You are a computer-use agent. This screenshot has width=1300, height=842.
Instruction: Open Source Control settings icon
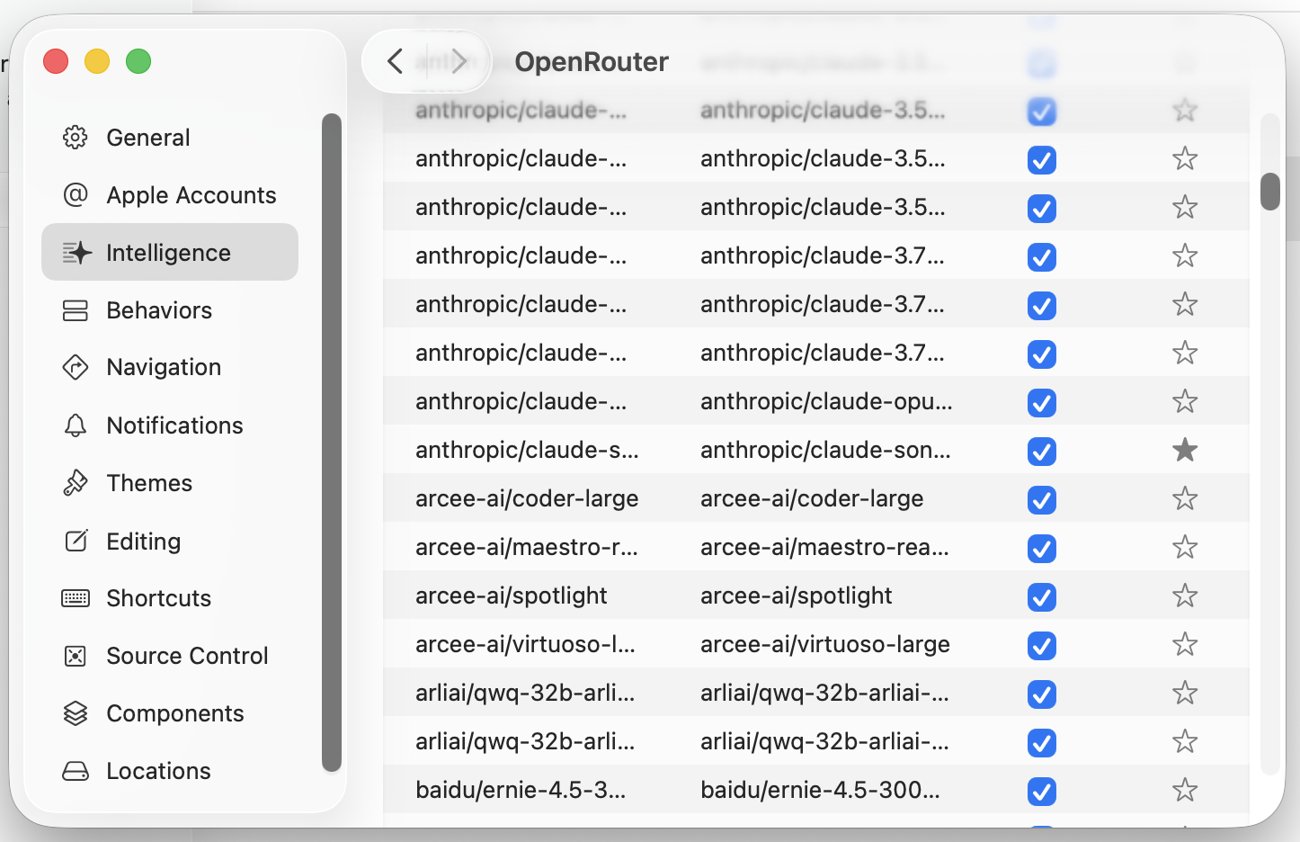[x=76, y=656]
